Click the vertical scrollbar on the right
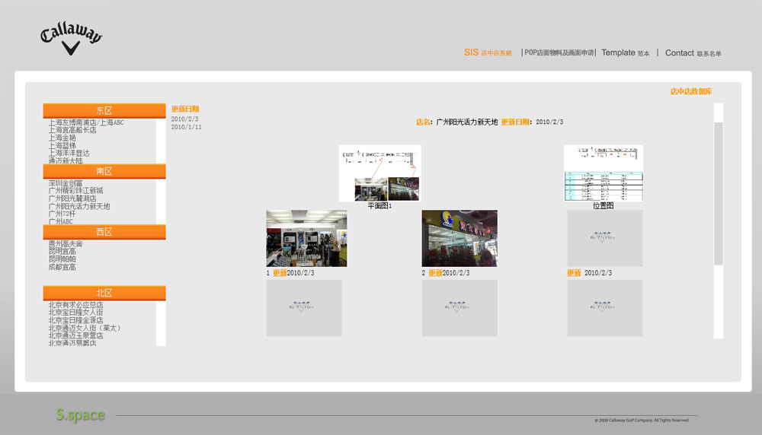The image size is (762, 435). 718,193
